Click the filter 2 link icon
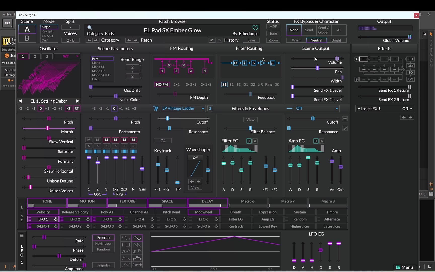The image size is (435, 272). [x=345, y=128]
